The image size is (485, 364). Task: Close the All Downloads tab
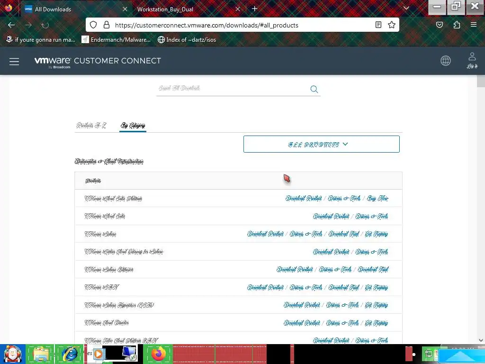(x=125, y=9)
